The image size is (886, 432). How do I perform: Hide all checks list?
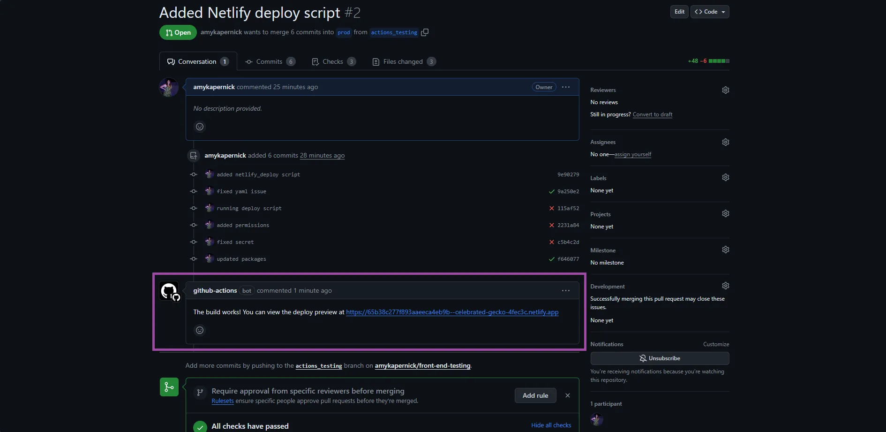coord(551,425)
